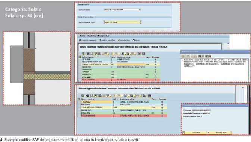The width and height of the screenshot is (251, 142).
Task: Open Views dropdown in BLOCCO PER SOLAI grid toolbar
Action: click(128, 54)
